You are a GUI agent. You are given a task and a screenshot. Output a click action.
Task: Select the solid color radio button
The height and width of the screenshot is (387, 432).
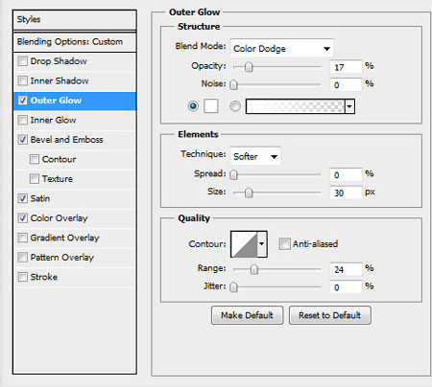coord(193,106)
